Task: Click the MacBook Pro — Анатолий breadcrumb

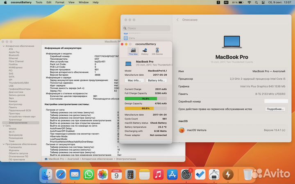Action: click(64, 159)
